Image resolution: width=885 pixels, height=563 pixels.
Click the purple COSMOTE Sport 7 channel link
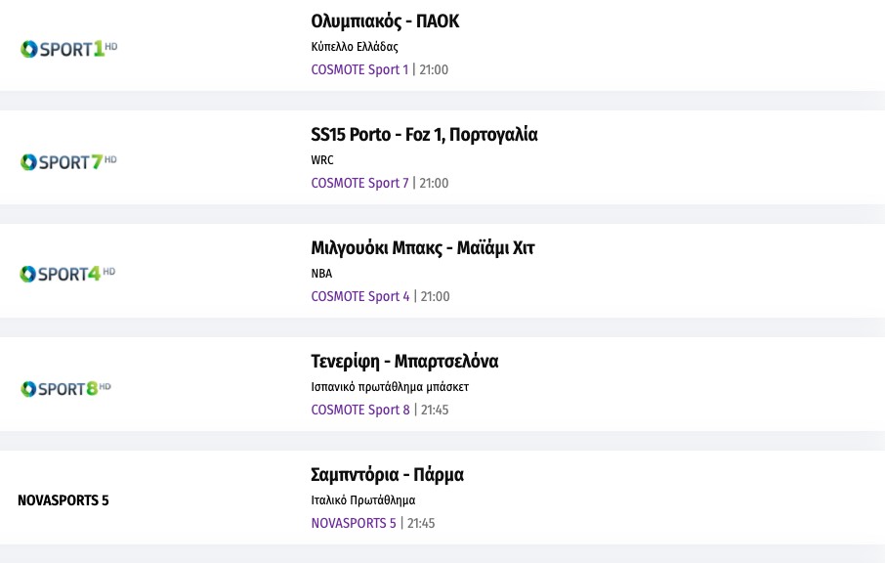359,183
